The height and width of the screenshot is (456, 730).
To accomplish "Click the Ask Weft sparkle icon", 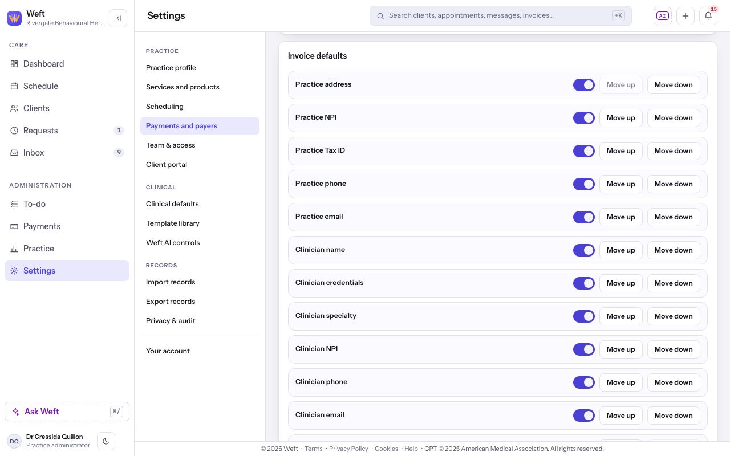I will click(16, 412).
